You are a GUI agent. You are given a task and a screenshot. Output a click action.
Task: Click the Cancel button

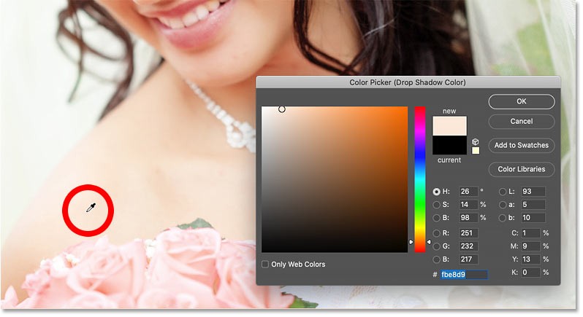point(522,122)
